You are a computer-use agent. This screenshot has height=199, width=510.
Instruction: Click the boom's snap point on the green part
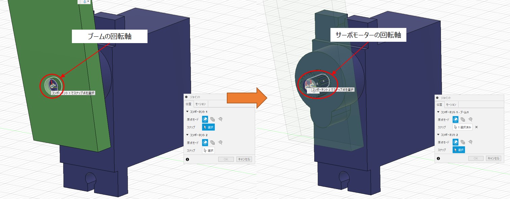click(52, 86)
